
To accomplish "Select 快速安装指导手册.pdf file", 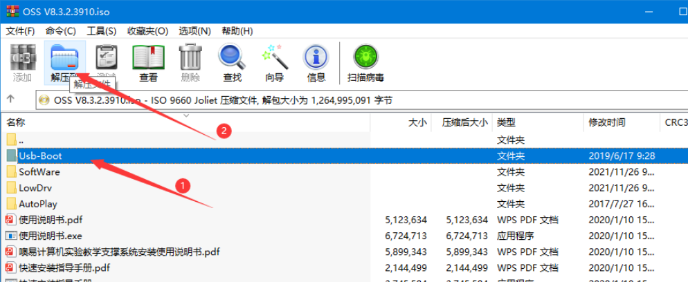I will (64, 267).
